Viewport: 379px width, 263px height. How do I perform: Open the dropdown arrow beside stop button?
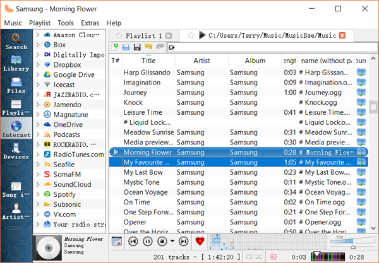click(172, 241)
